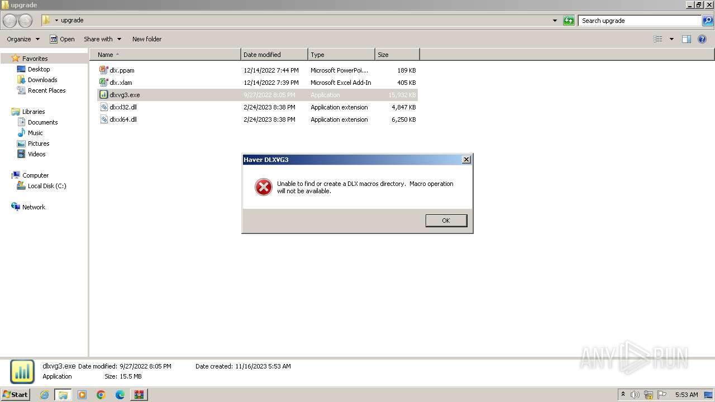Open the Pictures library
The image size is (715, 402).
(39, 143)
